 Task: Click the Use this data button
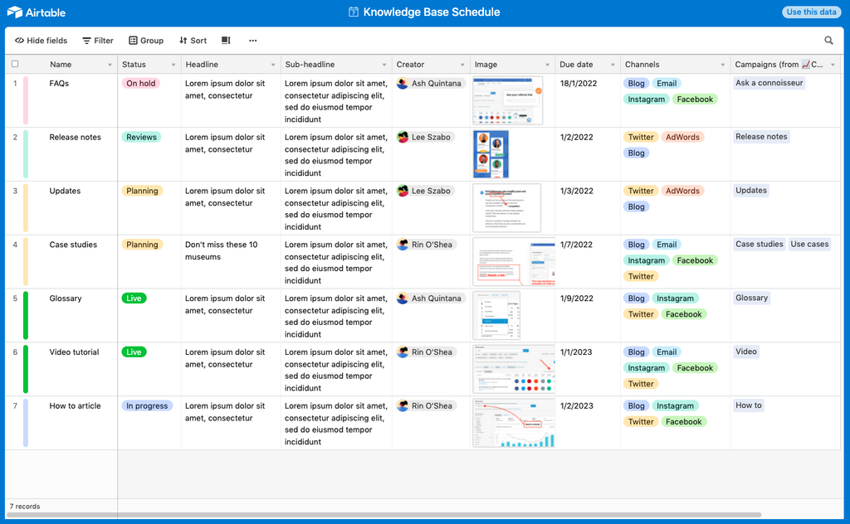tap(811, 12)
